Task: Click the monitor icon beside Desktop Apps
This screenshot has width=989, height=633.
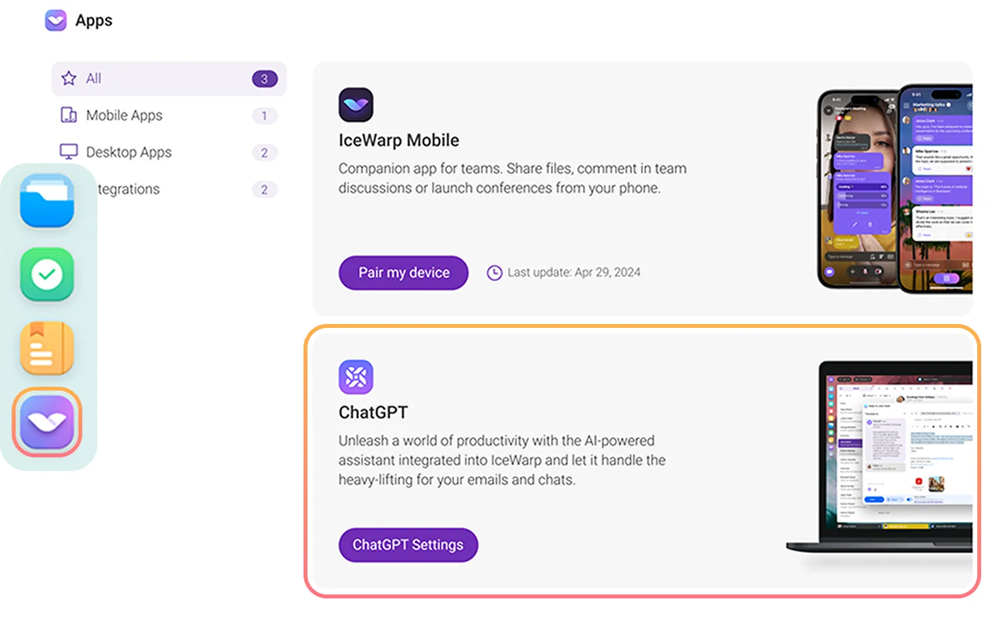Action: [x=68, y=152]
